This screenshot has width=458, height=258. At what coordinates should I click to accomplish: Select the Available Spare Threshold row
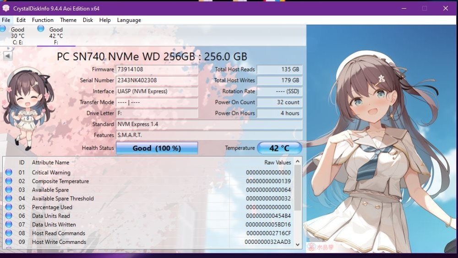[63, 199]
